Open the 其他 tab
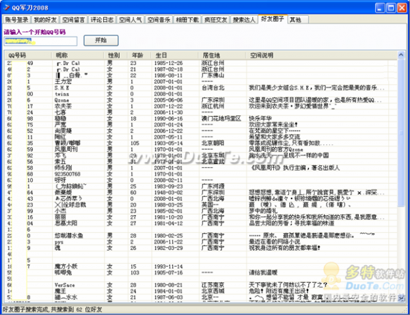The width and height of the screenshot is (410, 315). [x=295, y=20]
